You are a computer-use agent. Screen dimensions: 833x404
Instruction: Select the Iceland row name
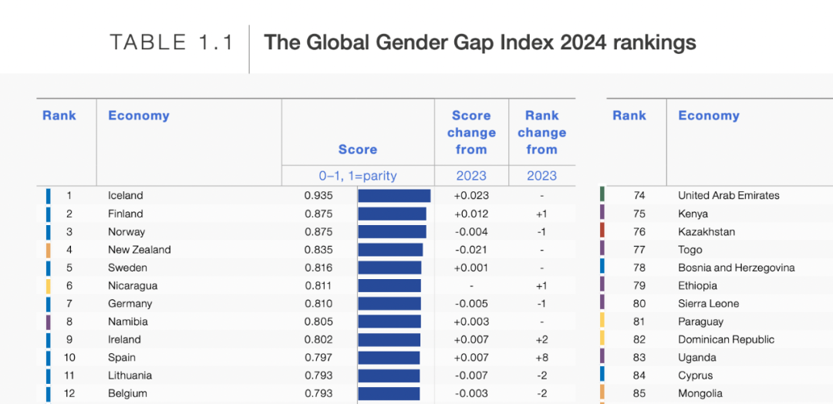coord(126,195)
